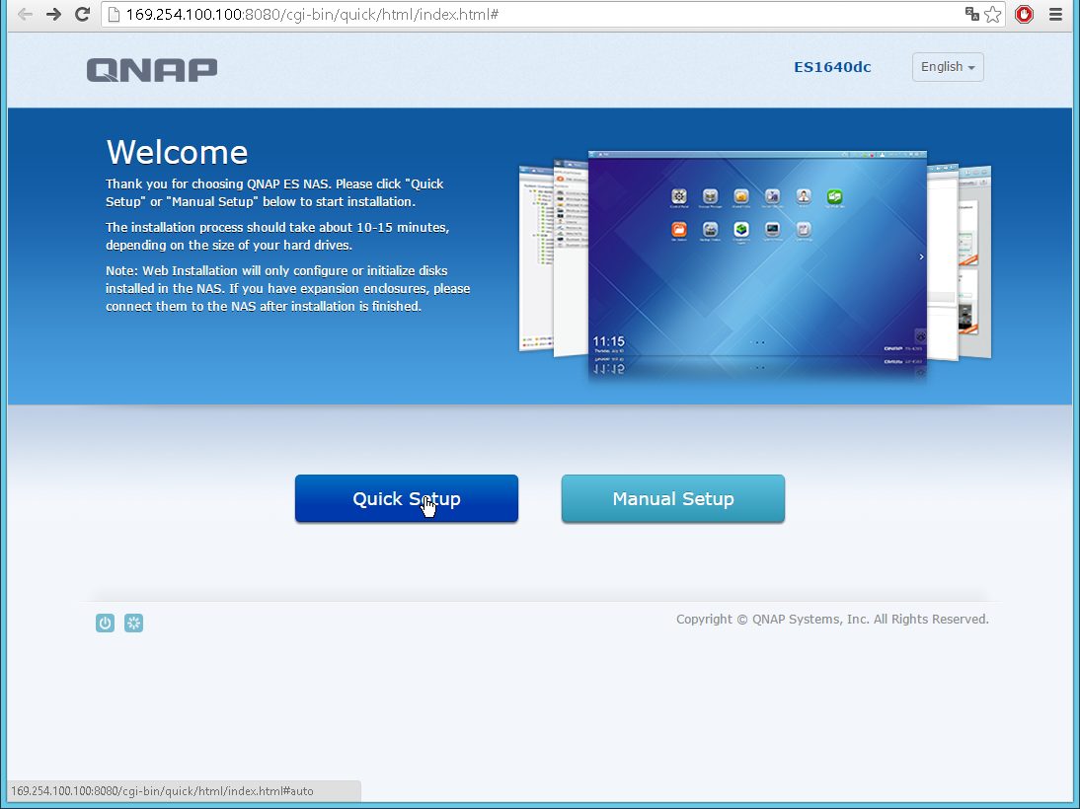The height and width of the screenshot is (809, 1080).
Task: Click the green icon in preview
Action: tap(834, 197)
